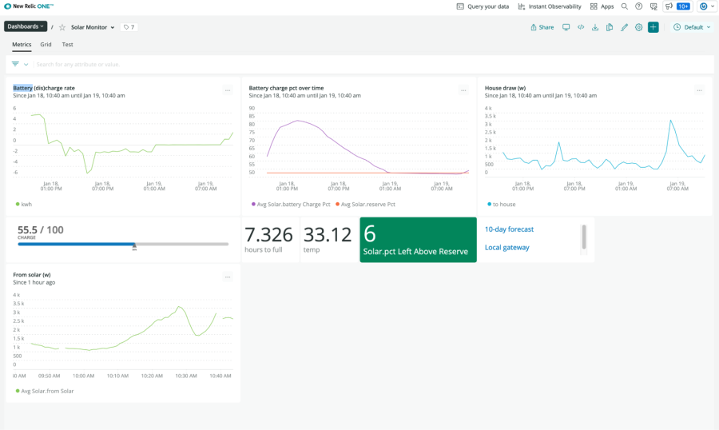Open dashboard settings gear icon
The height and width of the screenshot is (430, 719).
[x=639, y=27]
